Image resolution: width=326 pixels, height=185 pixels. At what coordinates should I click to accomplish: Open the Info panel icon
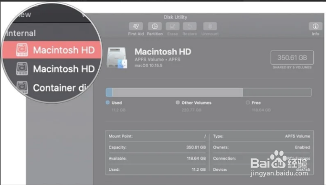tap(315, 26)
